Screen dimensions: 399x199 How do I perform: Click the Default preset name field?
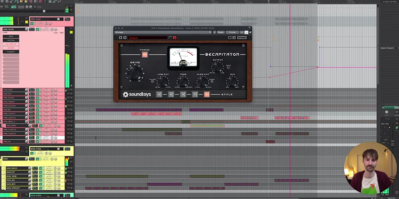(148, 38)
